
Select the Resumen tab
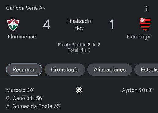(24, 69)
